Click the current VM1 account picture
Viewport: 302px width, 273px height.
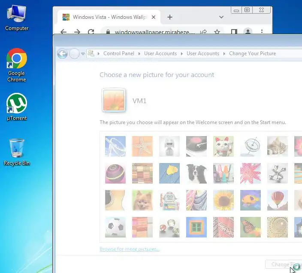tap(114, 100)
